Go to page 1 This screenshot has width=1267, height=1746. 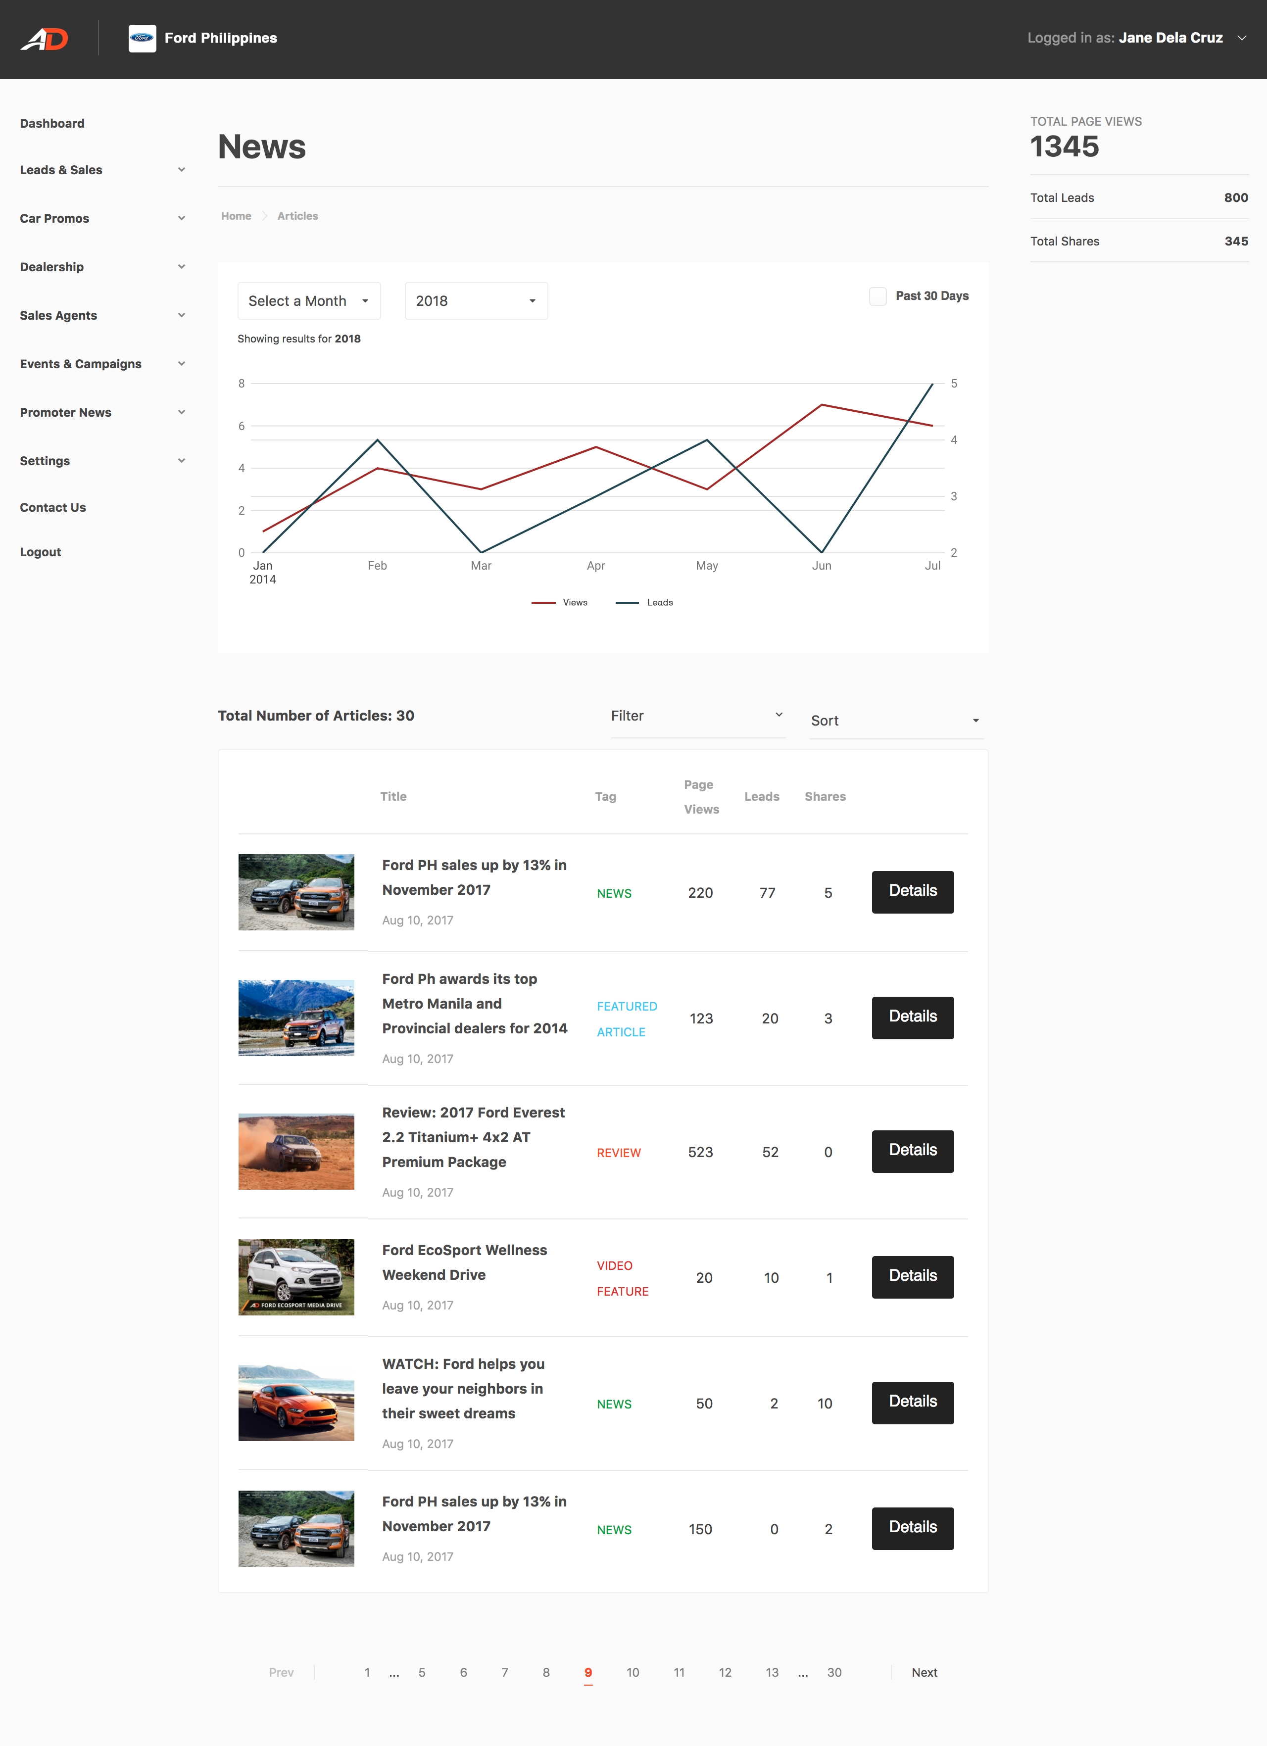point(367,1672)
